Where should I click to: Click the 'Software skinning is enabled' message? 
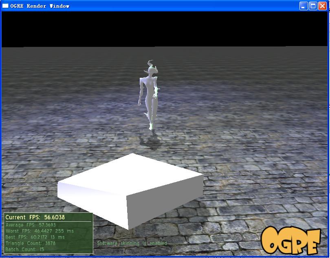(x=132, y=243)
